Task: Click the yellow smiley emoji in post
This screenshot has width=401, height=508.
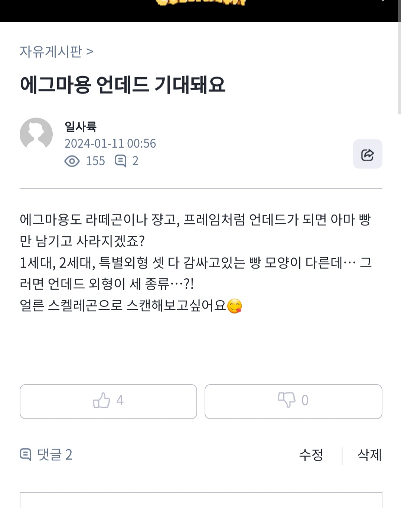Action: point(234,306)
